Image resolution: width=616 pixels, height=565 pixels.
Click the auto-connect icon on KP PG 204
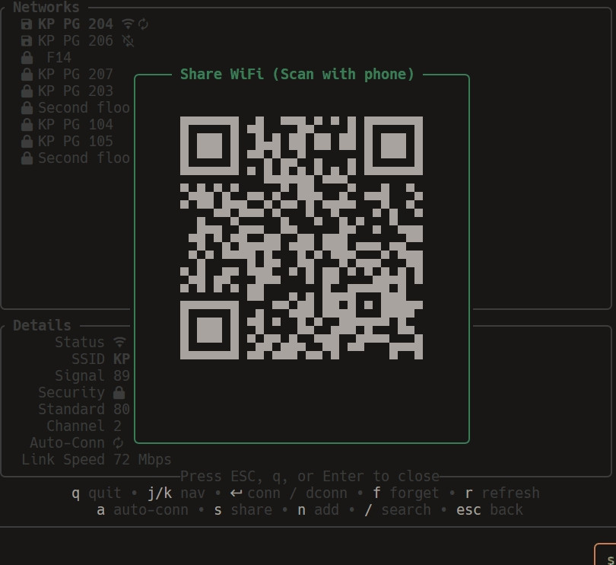(144, 24)
